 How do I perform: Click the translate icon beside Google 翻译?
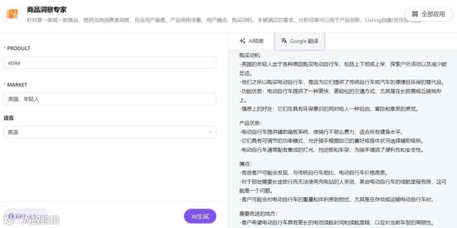point(284,41)
